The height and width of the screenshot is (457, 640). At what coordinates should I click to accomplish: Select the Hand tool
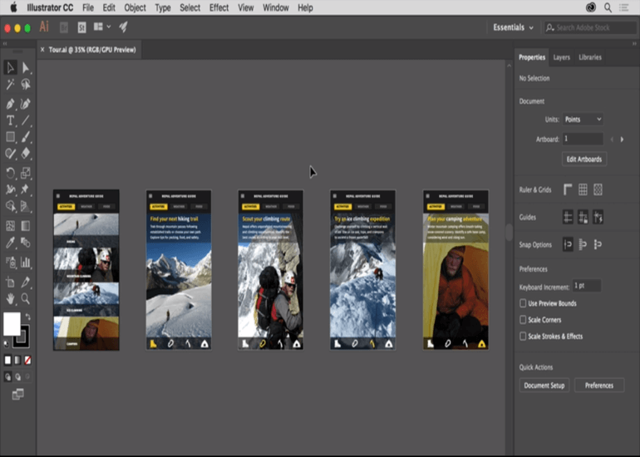pyautogui.click(x=10, y=298)
